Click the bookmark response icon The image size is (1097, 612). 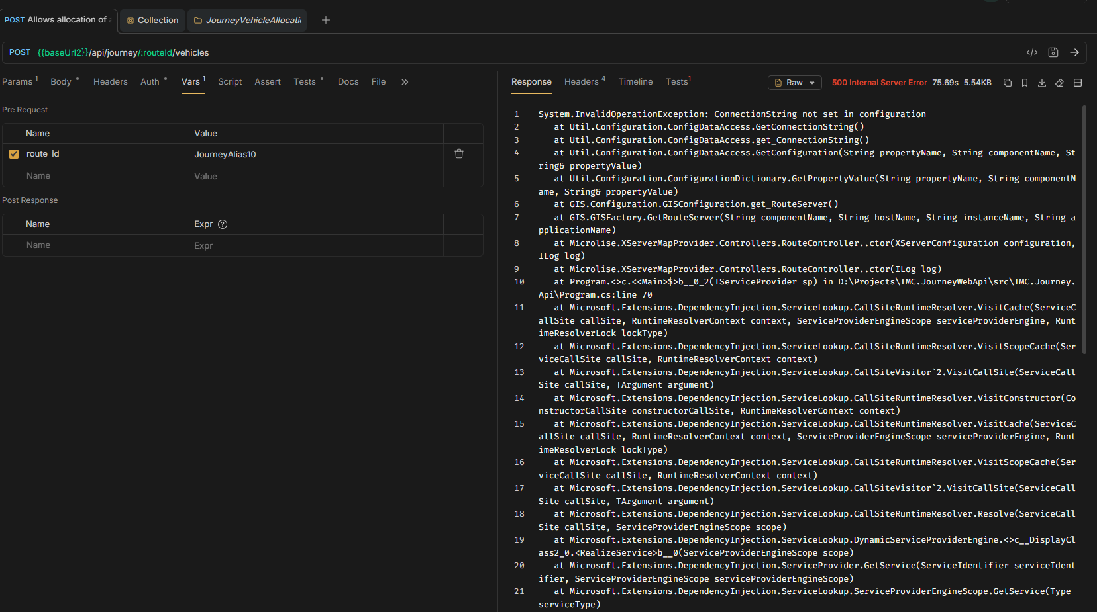point(1025,83)
